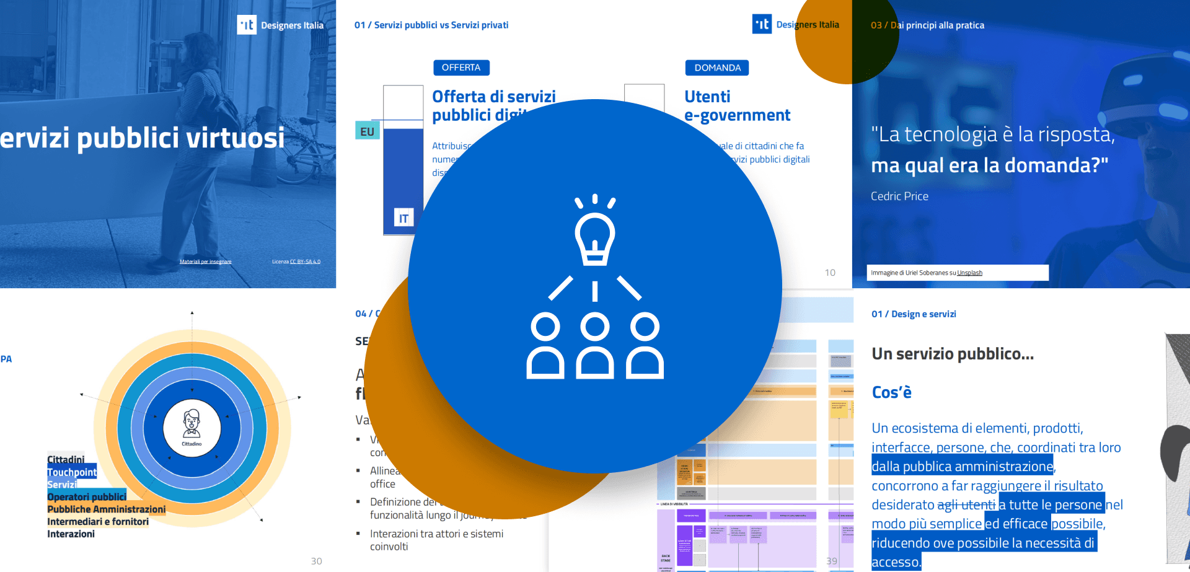The image size is (1190, 572).
Task: Click the DOMANDA badge
Action: 717,68
